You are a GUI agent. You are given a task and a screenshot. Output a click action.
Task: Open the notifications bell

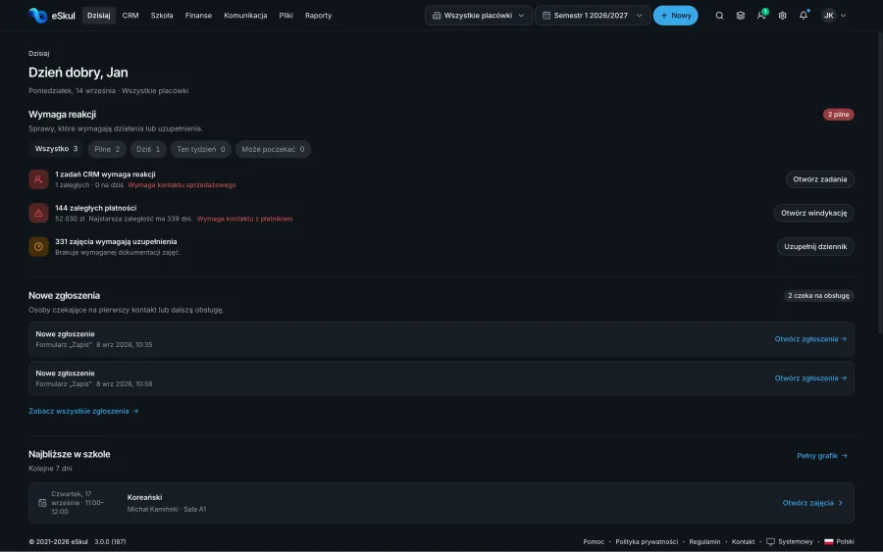tap(804, 15)
